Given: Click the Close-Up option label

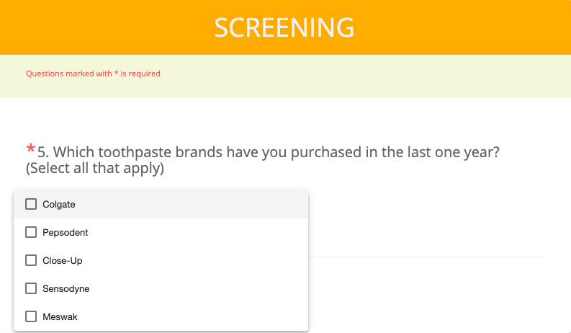Looking at the screenshot, I should click(x=62, y=260).
